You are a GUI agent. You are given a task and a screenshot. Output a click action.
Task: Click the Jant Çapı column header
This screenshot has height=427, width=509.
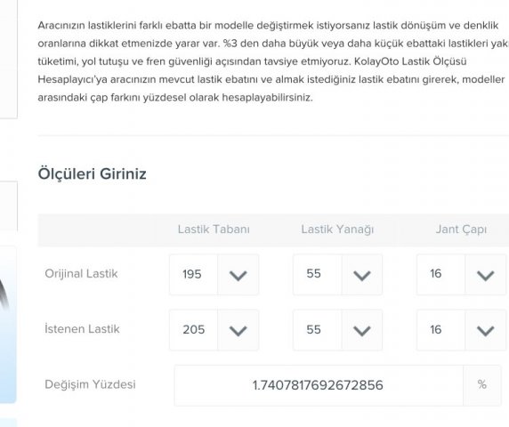tap(461, 230)
